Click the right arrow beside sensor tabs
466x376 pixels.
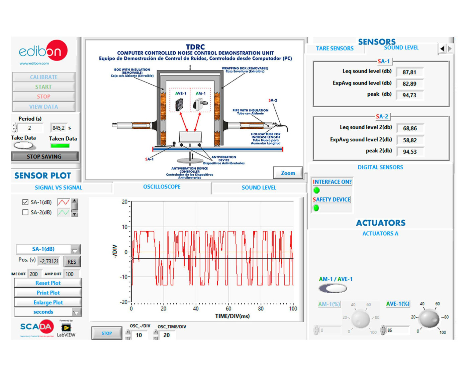click(450, 49)
